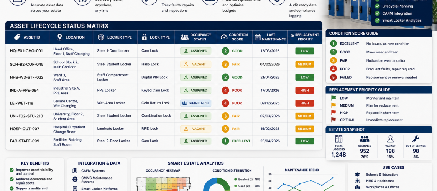Viewport: 437px width, 191px height.
Task: Click the VACANT badge for SCH-B2-COR-045
Action: pyautogui.click(x=195, y=64)
